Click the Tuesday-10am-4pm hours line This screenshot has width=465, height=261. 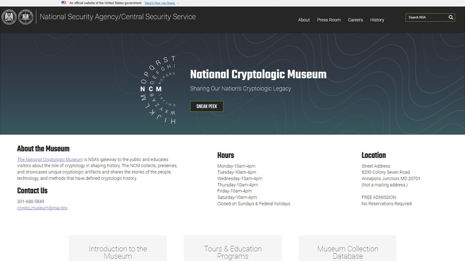tap(237, 172)
